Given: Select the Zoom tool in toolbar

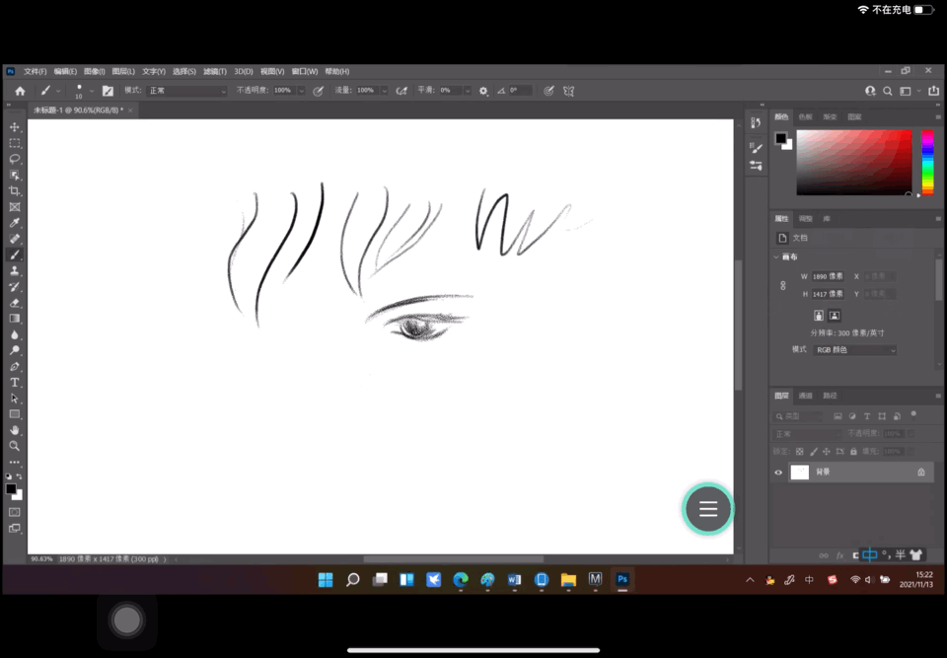Looking at the screenshot, I should (15, 446).
